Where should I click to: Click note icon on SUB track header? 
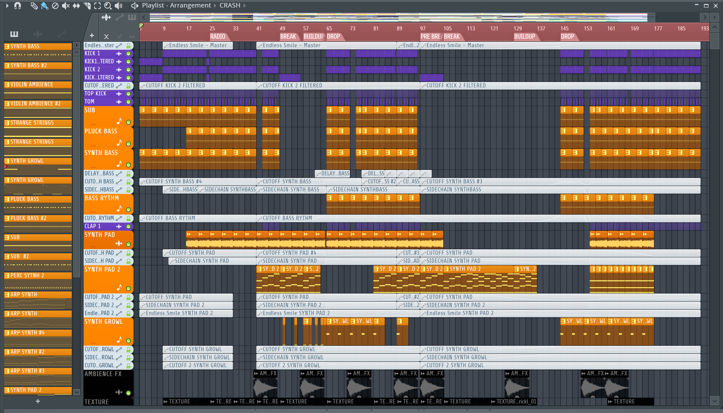tap(119, 121)
